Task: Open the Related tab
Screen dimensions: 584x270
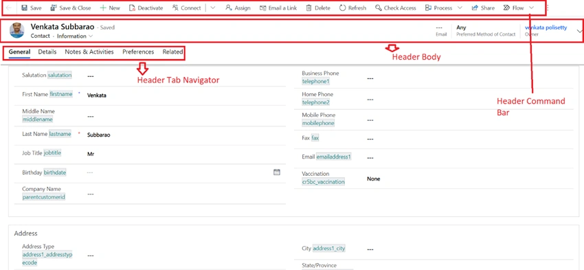Action: [172, 52]
